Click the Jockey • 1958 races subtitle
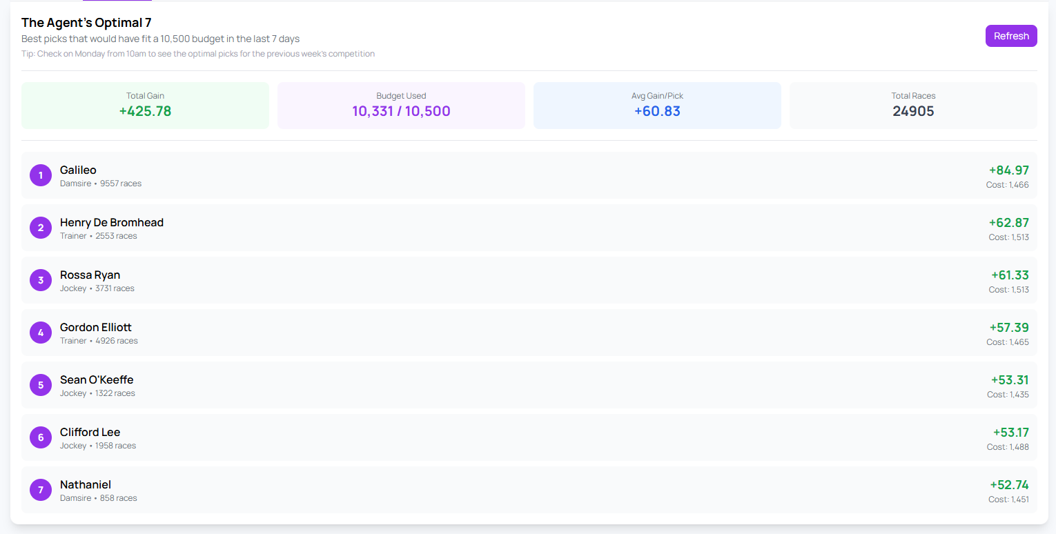Screen dimensions: 1056x534 pos(98,446)
